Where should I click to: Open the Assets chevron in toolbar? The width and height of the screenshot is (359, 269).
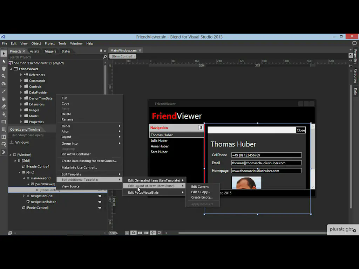[x=4, y=152]
